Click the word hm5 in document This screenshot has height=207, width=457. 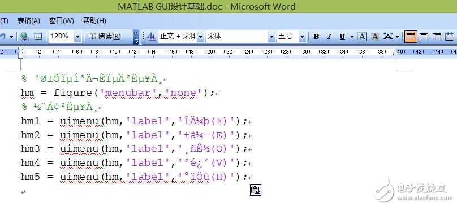pos(31,177)
